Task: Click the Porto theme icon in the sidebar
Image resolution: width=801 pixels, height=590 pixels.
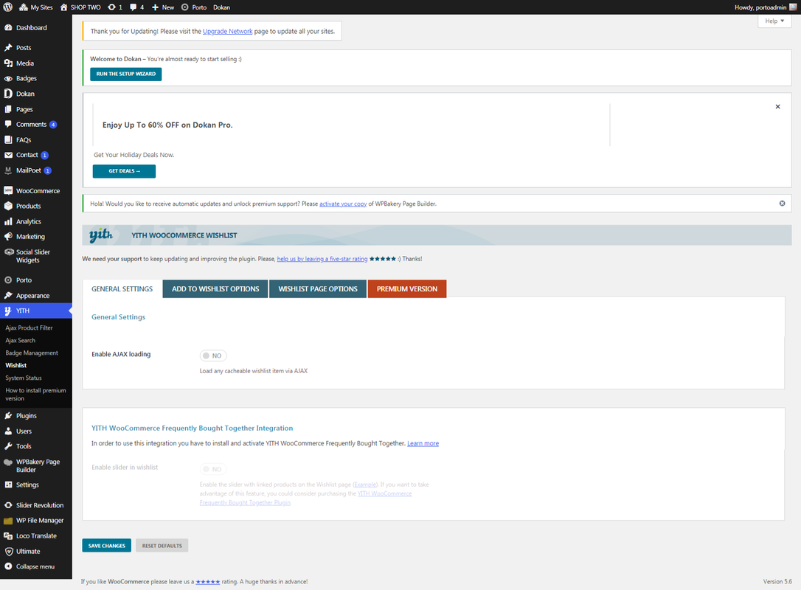Action: click(x=8, y=280)
